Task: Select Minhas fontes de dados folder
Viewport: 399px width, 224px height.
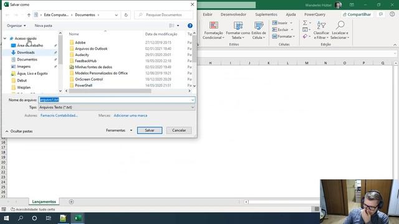Action: (x=94, y=67)
